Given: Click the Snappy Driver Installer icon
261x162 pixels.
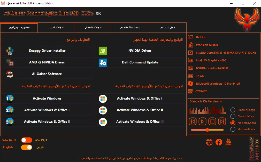Looking at the screenshot, I should (x=10, y=51).
